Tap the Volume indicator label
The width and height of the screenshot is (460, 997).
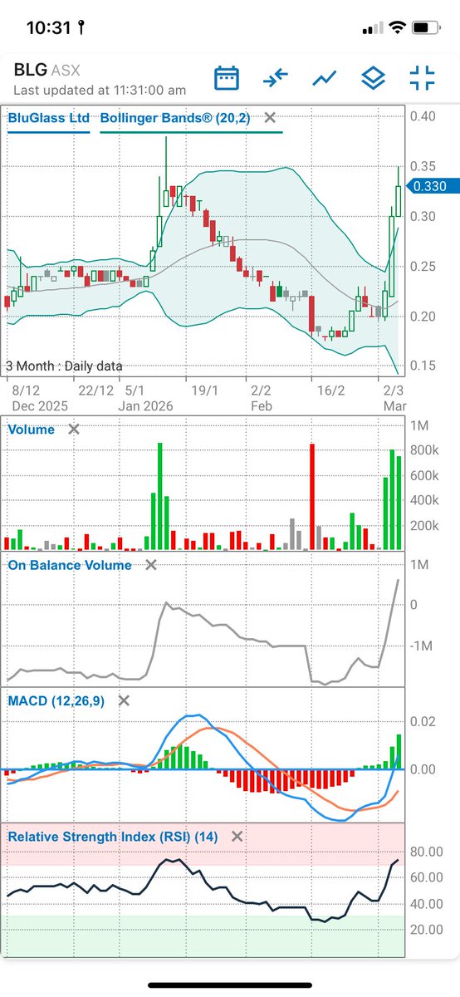coord(32,430)
